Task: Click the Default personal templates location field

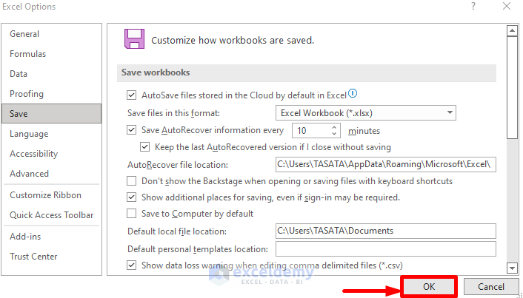Action: [384, 249]
